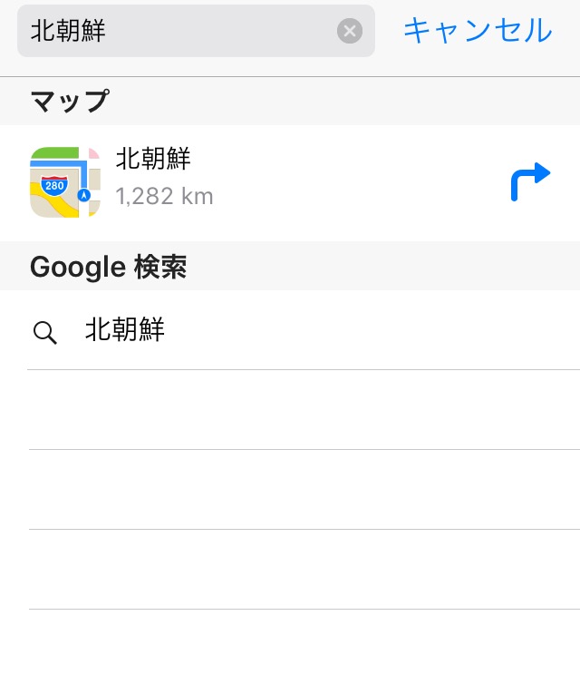Image resolution: width=580 pixels, height=684 pixels.
Task: Click the マップ section header
Action: pos(70,102)
